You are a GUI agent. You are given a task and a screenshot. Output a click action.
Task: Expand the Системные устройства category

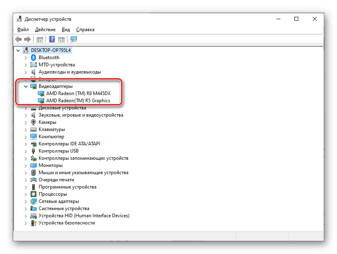click(26, 209)
